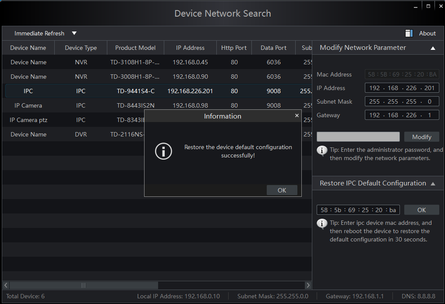Click the horizontal scrollbar thumb
This screenshot has width=445, height=304.
pyautogui.click(x=84, y=285)
